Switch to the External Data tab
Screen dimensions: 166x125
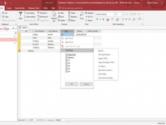20,8
